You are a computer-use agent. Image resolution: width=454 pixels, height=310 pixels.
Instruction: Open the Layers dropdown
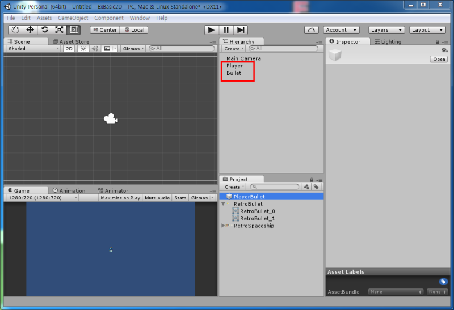pyautogui.click(x=386, y=30)
